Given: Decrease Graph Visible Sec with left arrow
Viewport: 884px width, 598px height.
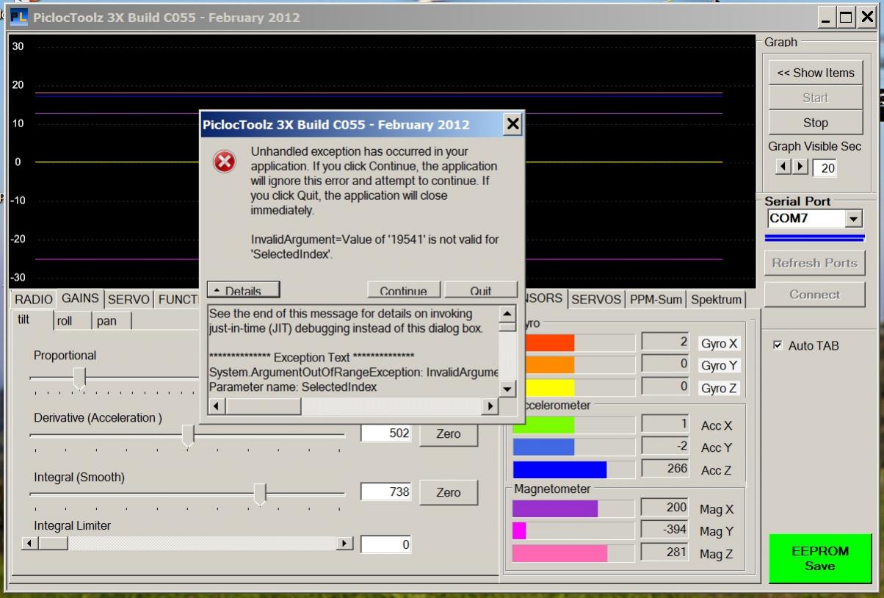Looking at the screenshot, I should point(783,167).
